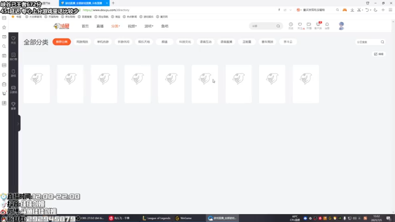Viewport: 395px width, 222px height.
Task: Close the active Douyu browser tab
Action: pos(107,3)
